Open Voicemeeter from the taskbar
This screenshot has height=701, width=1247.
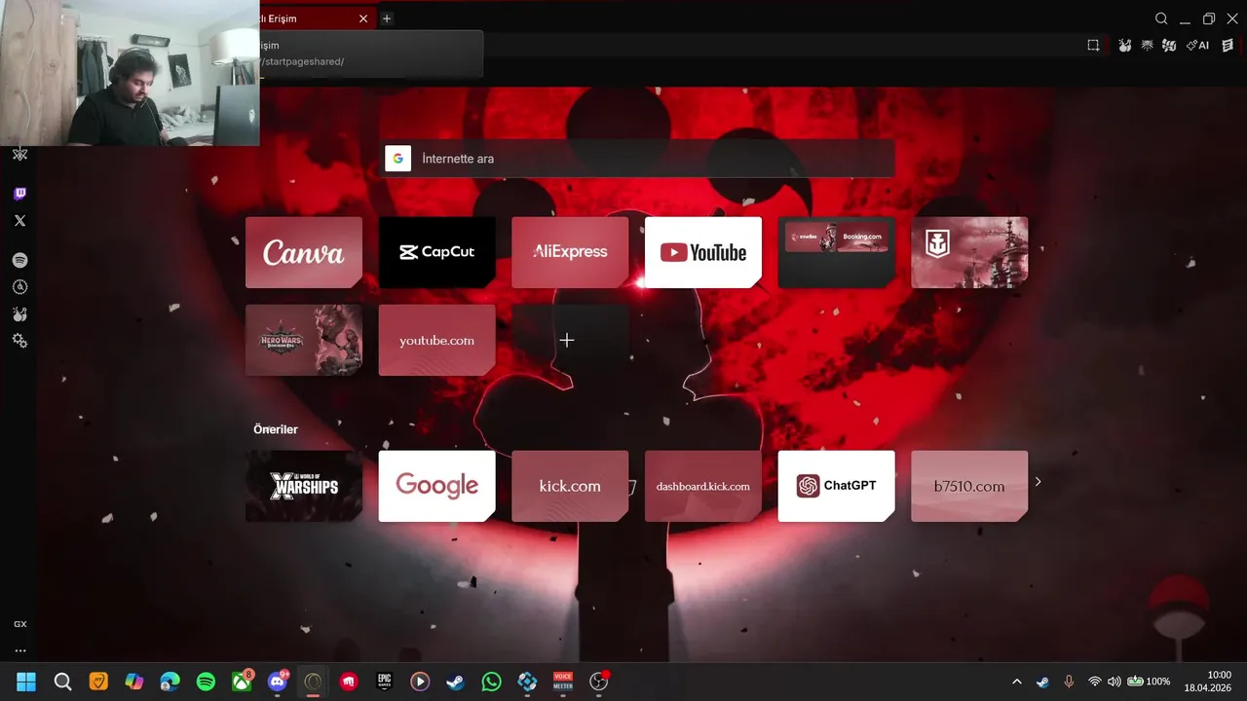click(563, 682)
